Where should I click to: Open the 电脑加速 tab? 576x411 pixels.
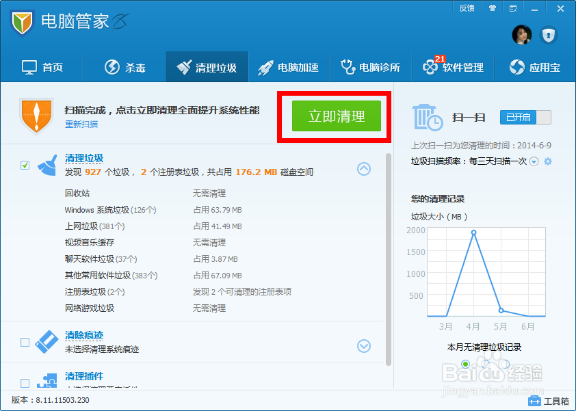pyautogui.click(x=289, y=67)
